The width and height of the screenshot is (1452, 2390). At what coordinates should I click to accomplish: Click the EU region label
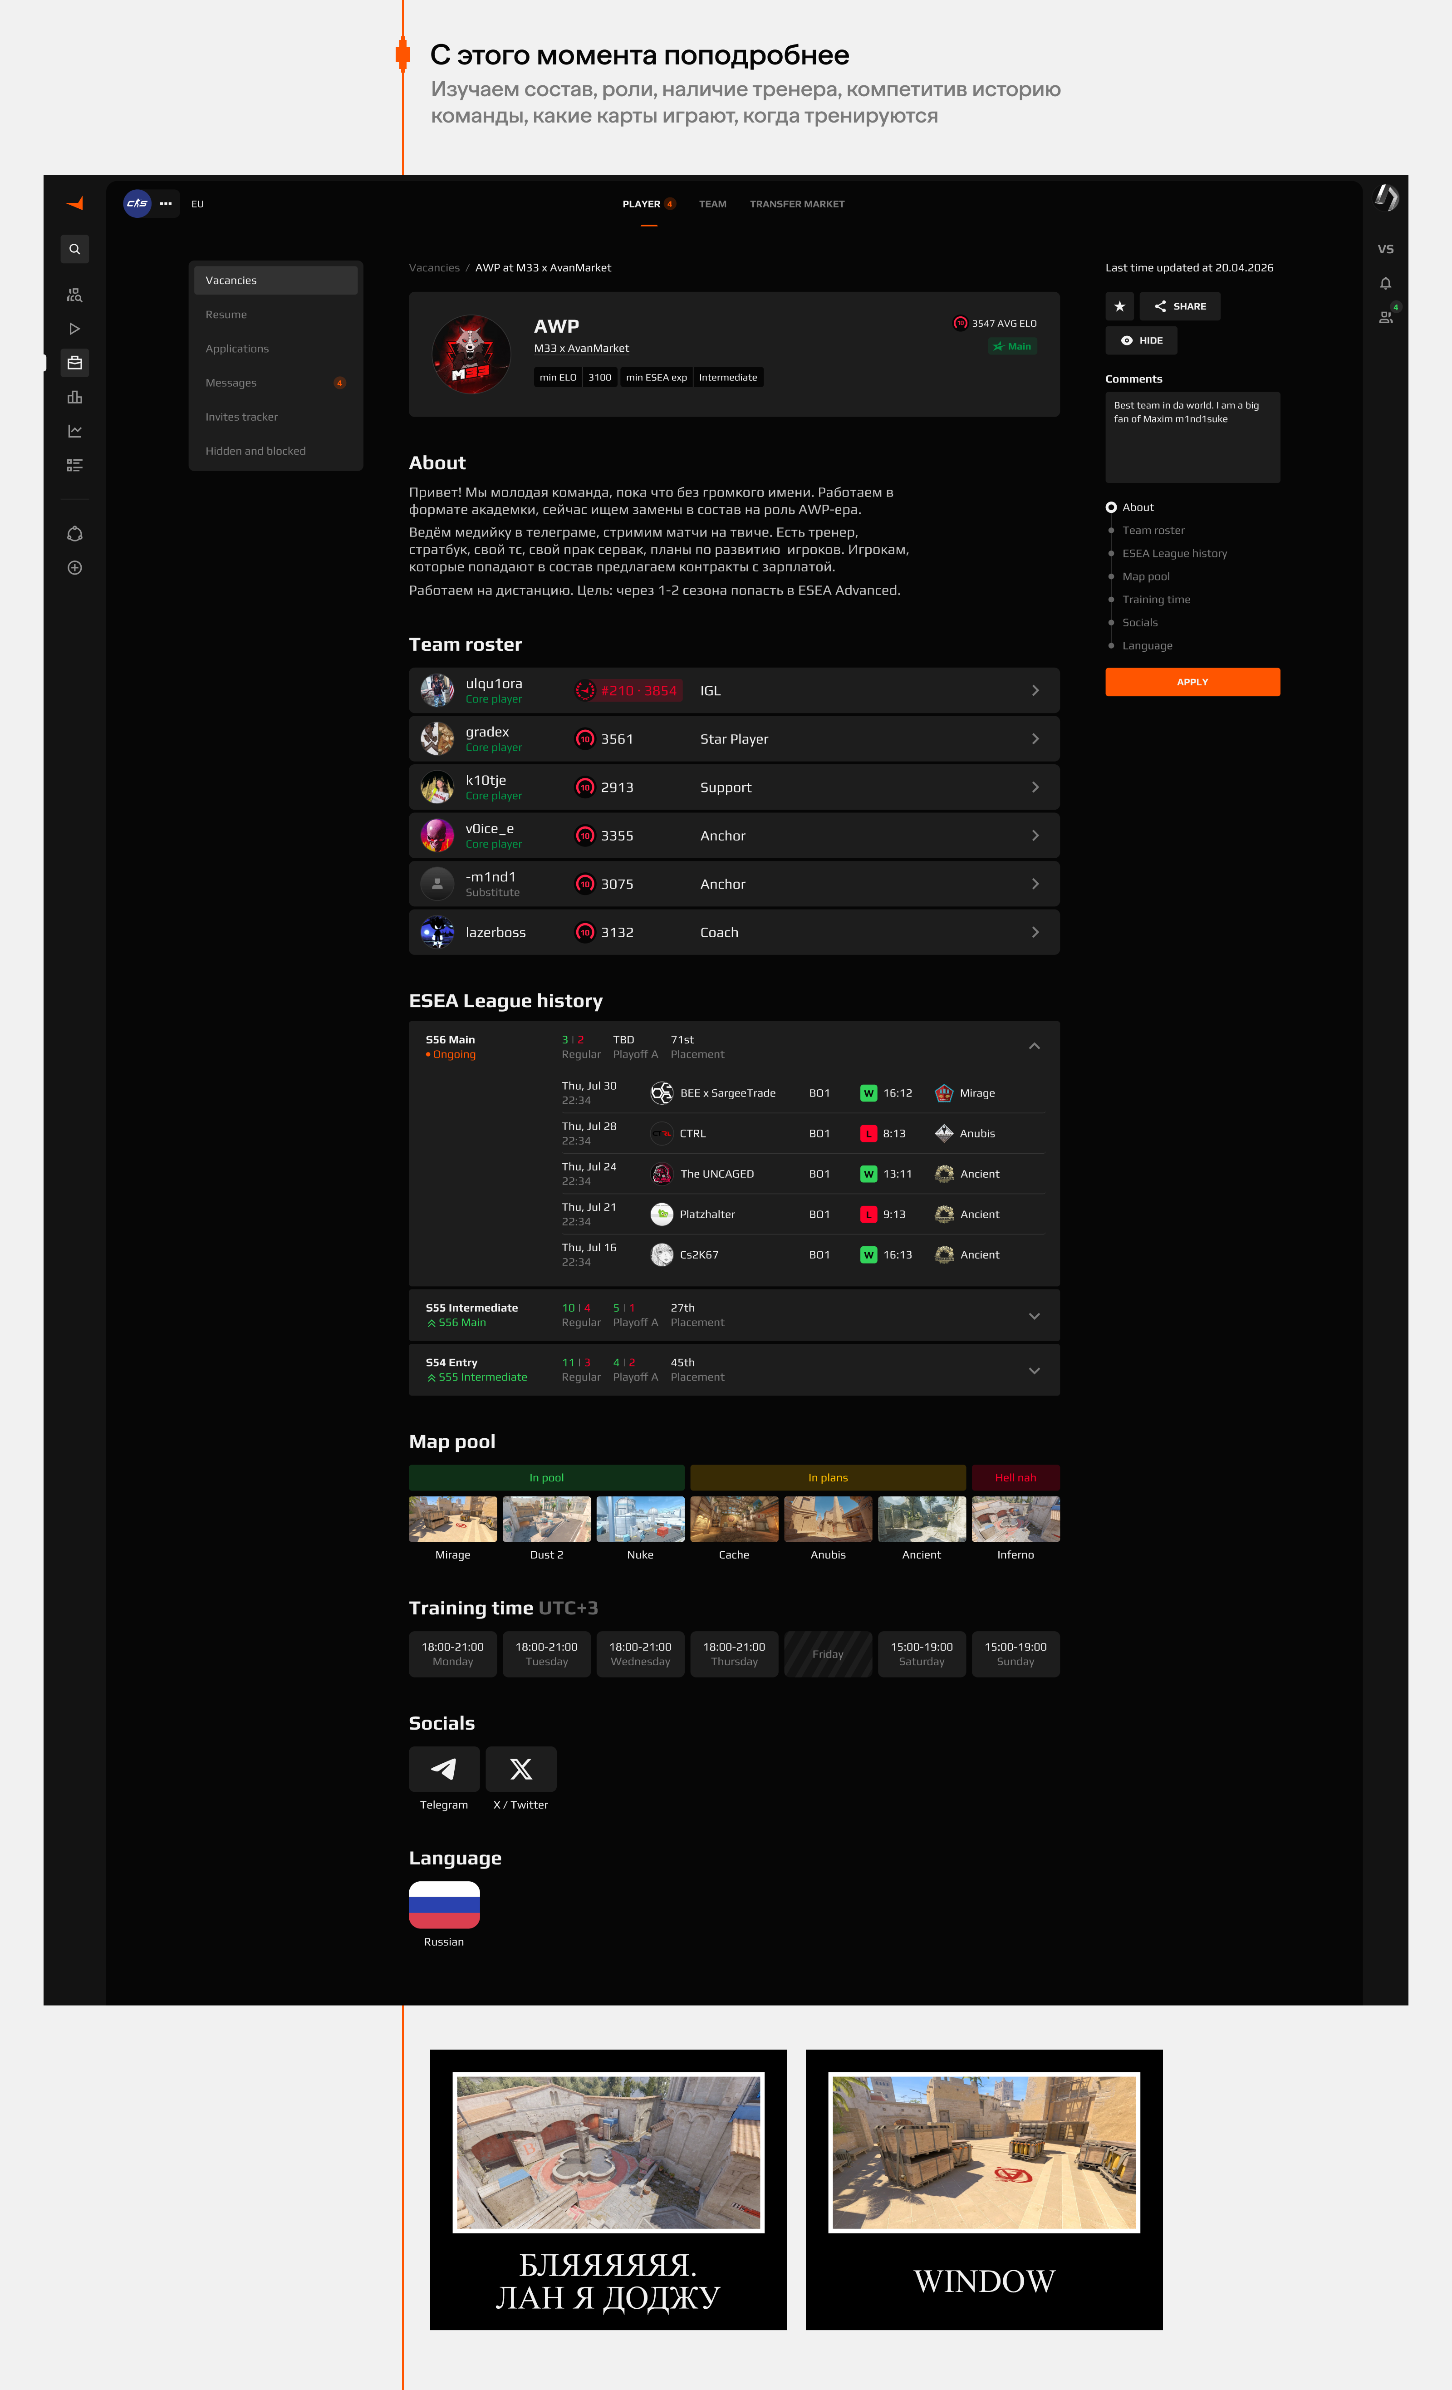198,204
